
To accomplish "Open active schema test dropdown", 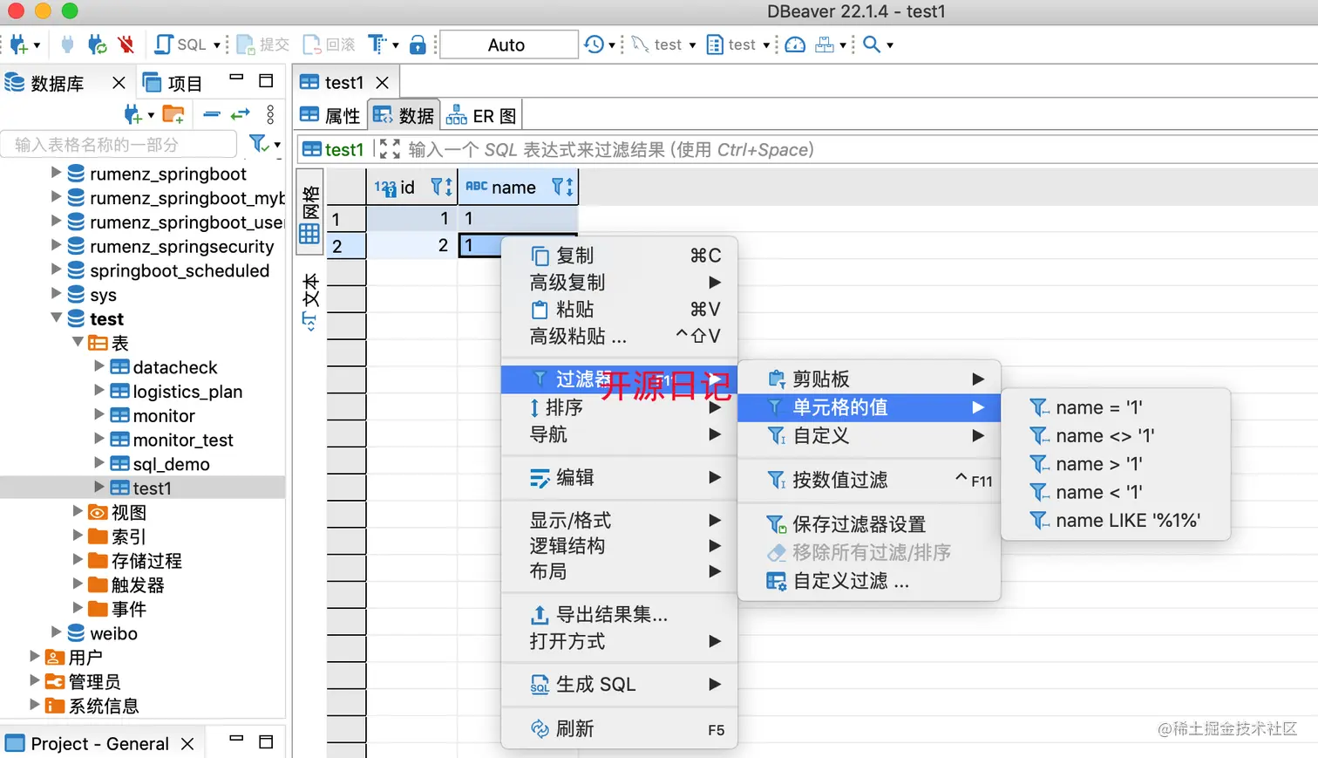I will tap(738, 44).
